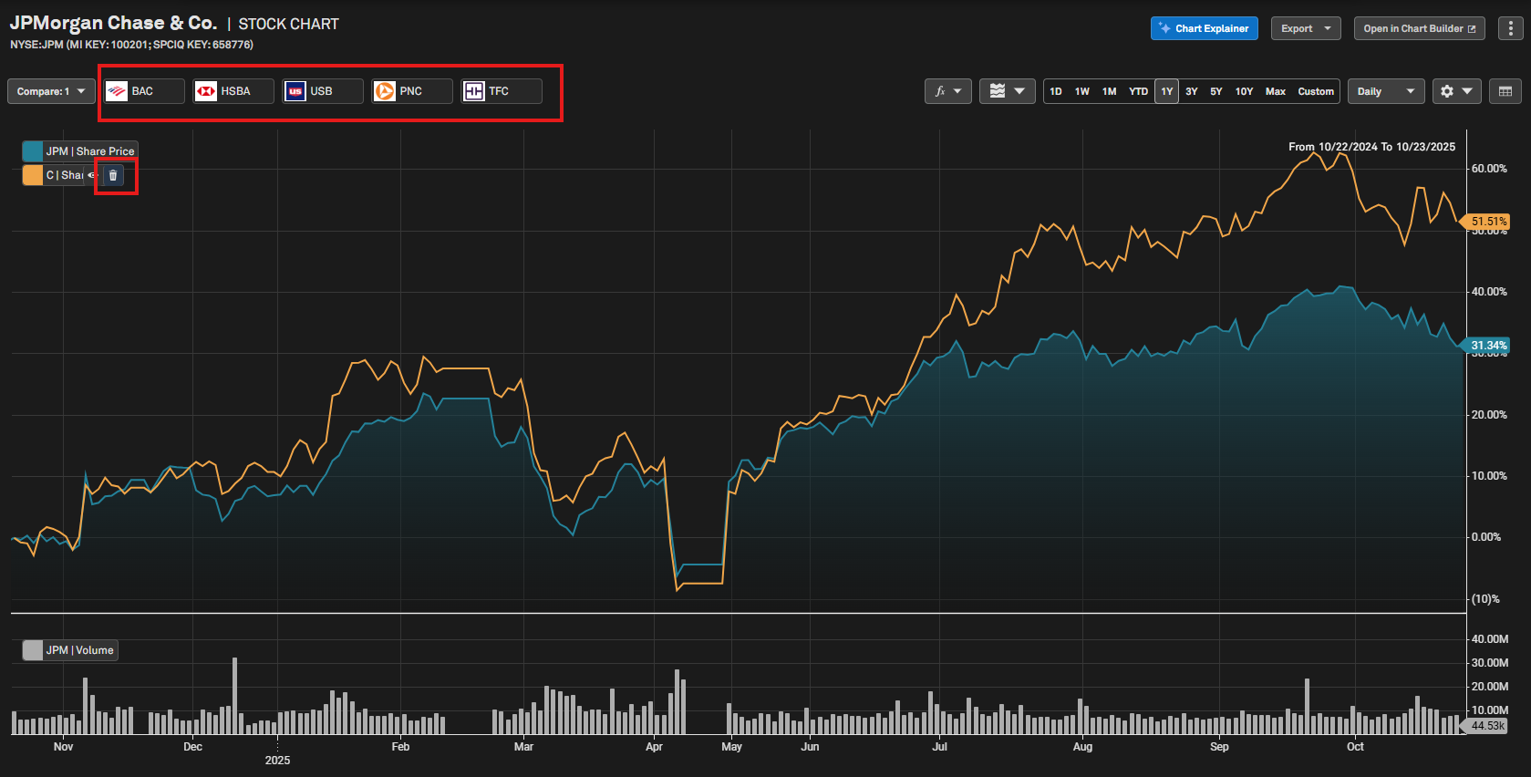Open the Compare: 1 dropdown
Screen dimensions: 1531x777
[51, 91]
